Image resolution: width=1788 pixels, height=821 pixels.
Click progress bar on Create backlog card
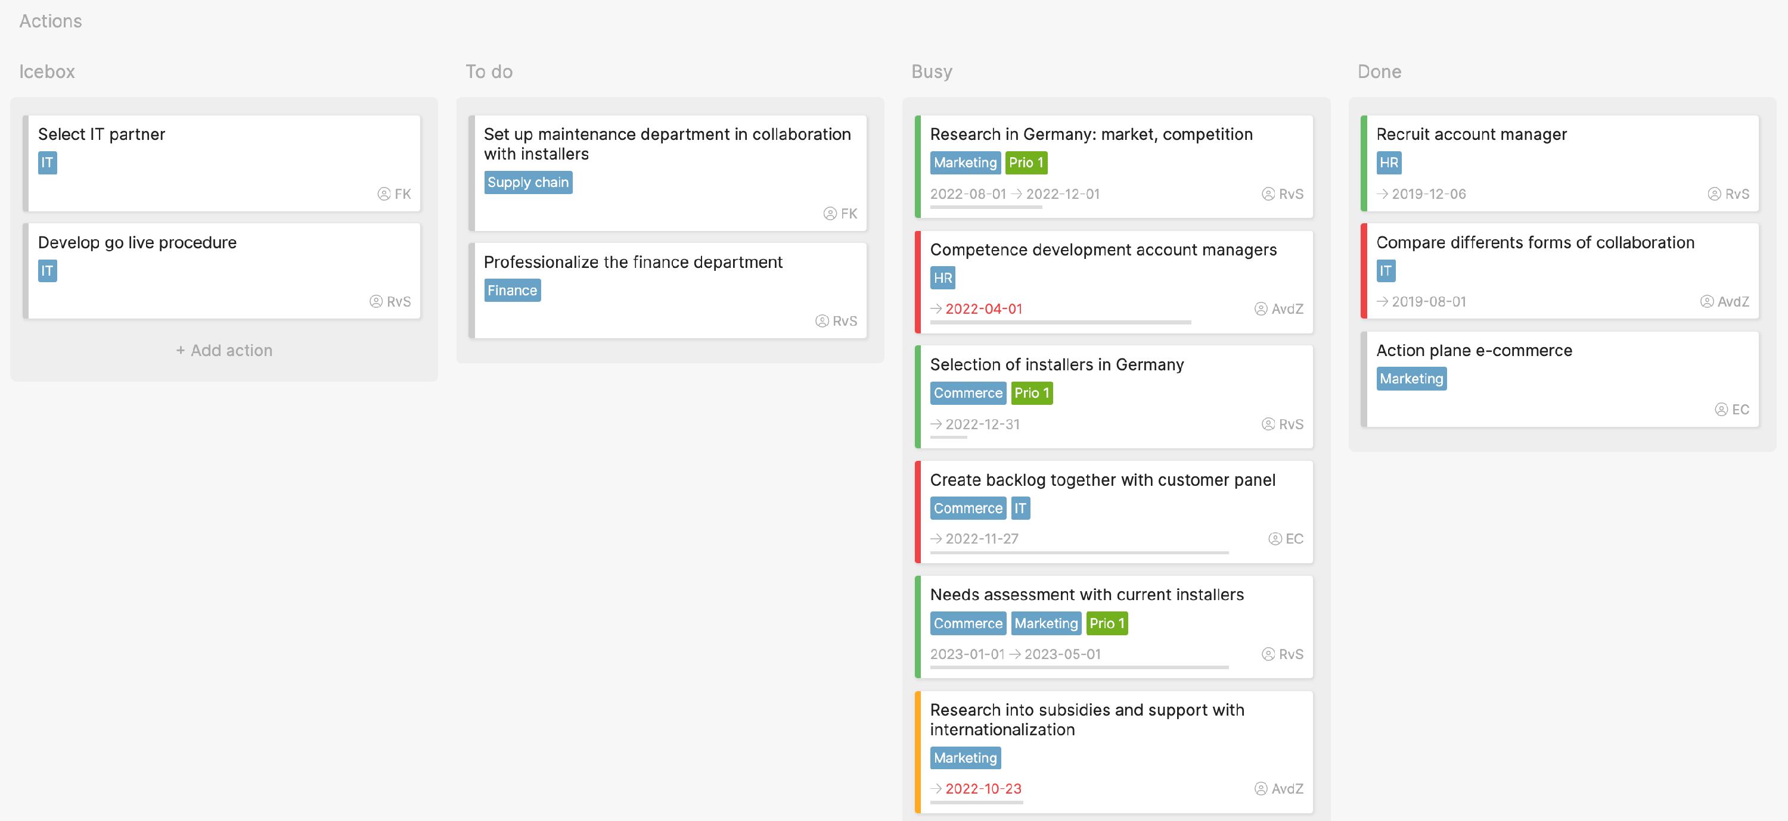click(x=1079, y=552)
